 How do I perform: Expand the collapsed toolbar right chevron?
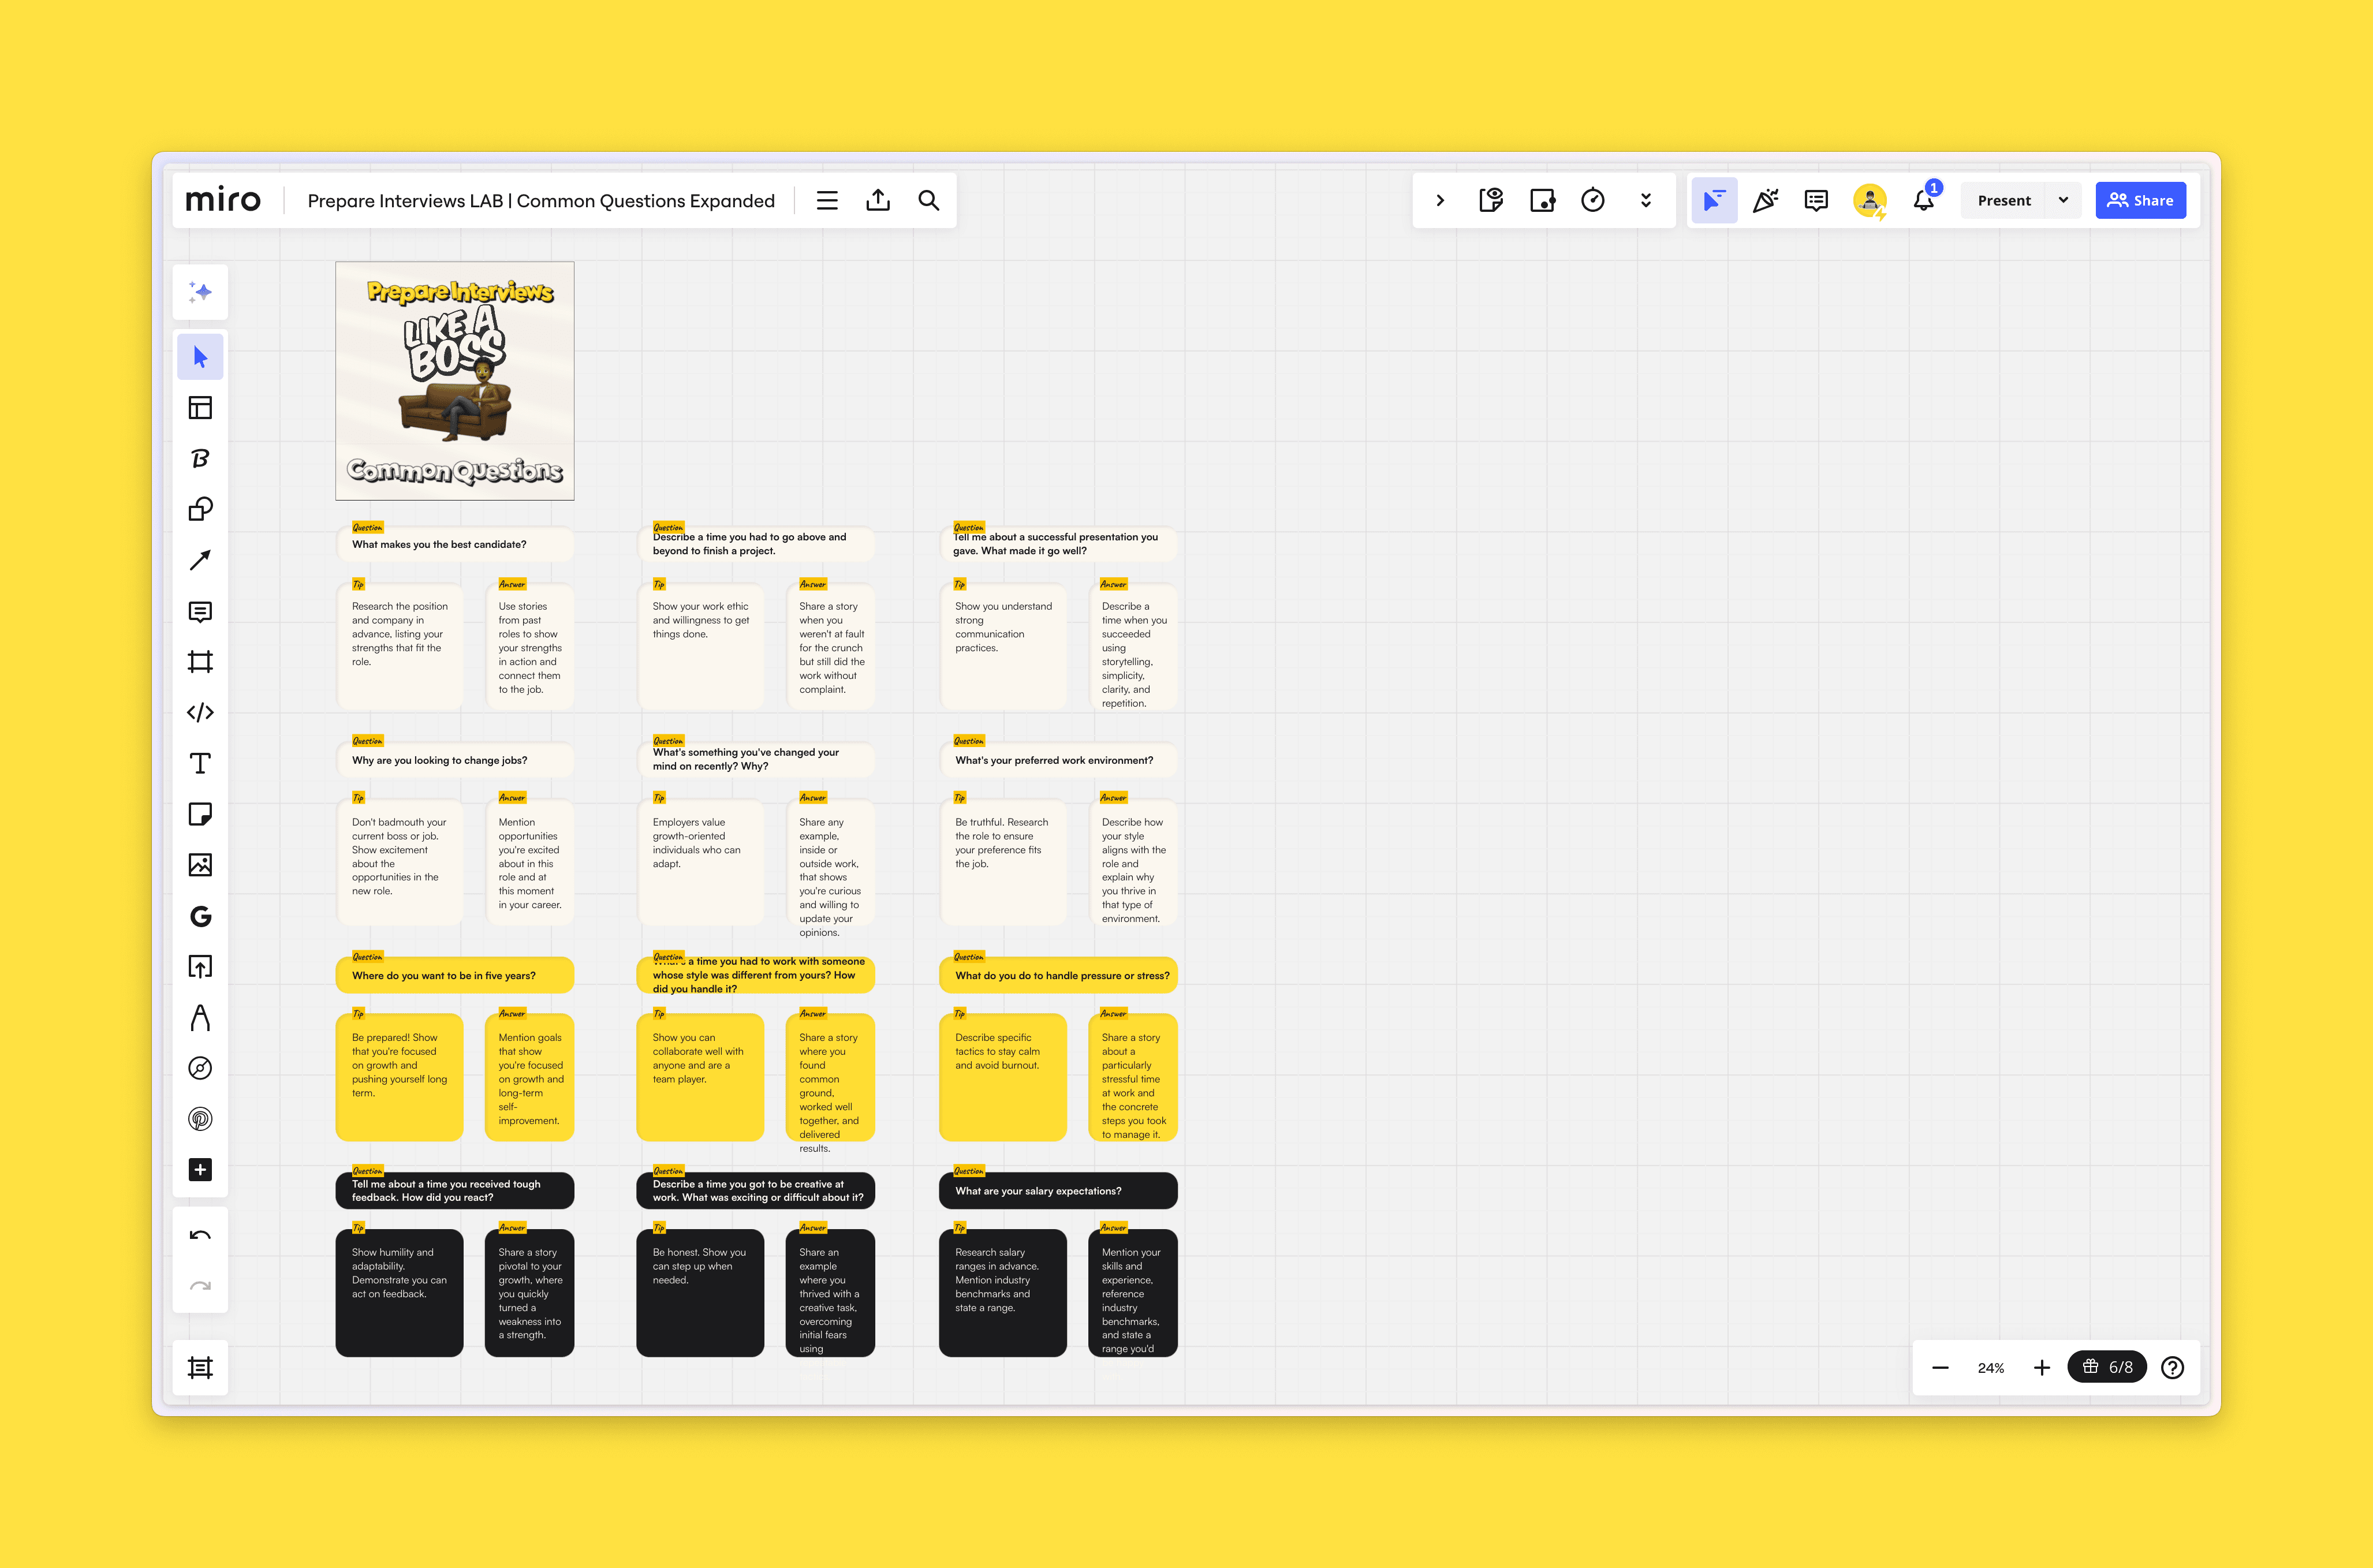[x=1440, y=200]
